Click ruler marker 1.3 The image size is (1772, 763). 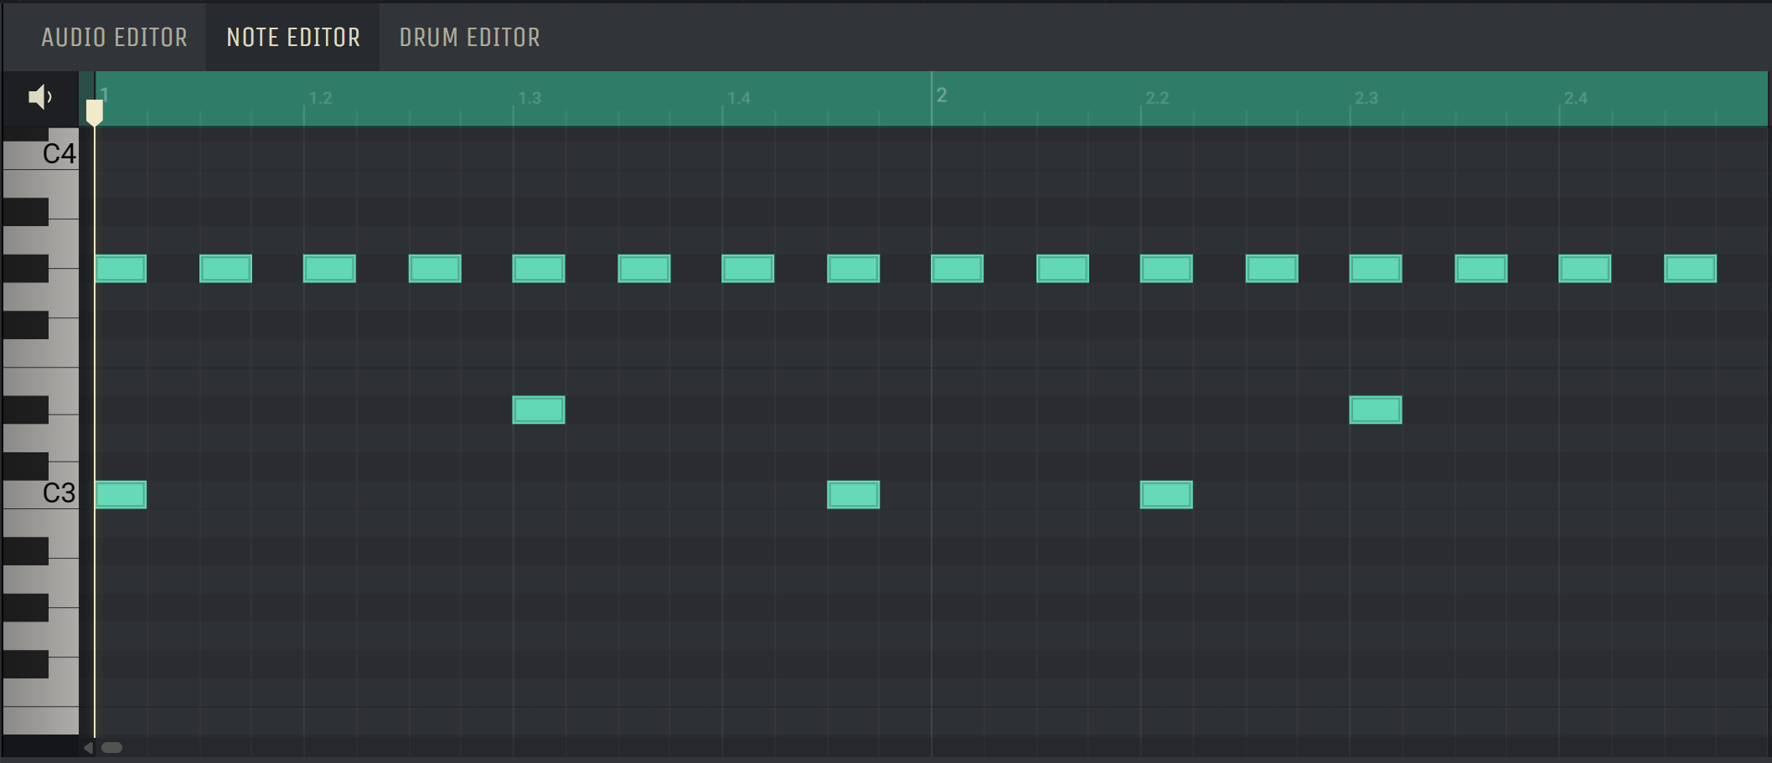tap(530, 98)
